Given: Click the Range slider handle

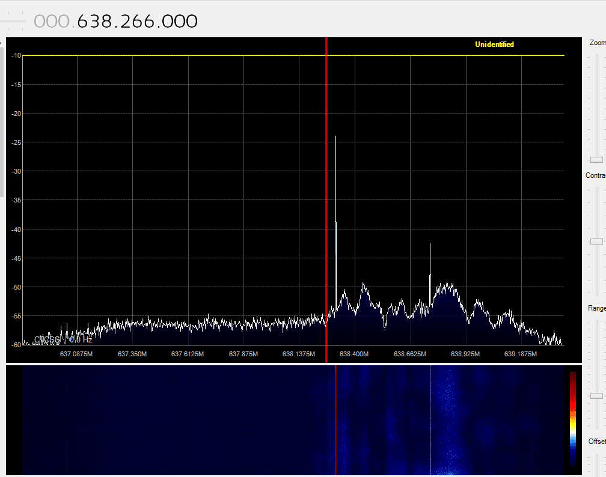Looking at the screenshot, I should click(x=596, y=396).
